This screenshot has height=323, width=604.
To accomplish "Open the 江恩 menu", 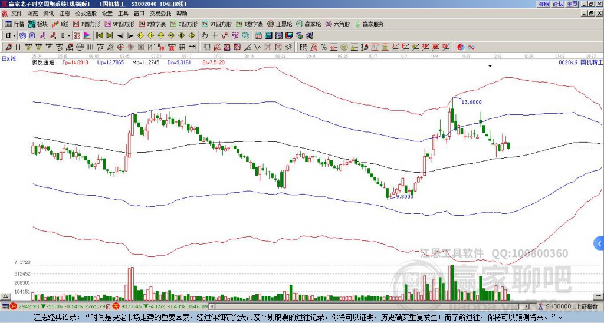I will pyautogui.click(x=65, y=14).
